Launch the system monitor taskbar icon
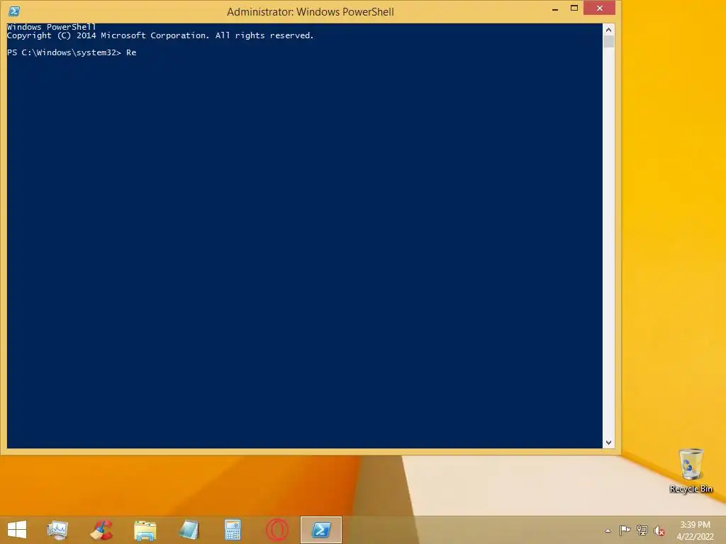 point(57,530)
